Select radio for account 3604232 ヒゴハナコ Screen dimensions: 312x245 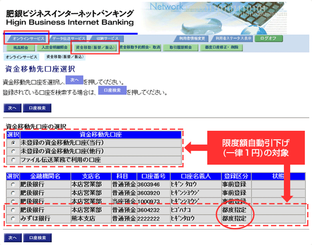[13, 210]
